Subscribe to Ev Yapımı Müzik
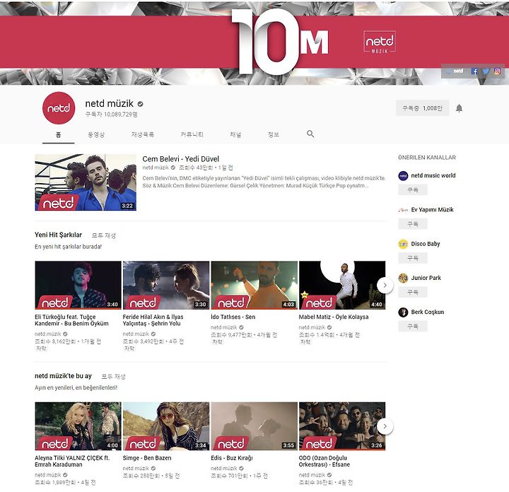The image size is (509, 492). (x=413, y=224)
